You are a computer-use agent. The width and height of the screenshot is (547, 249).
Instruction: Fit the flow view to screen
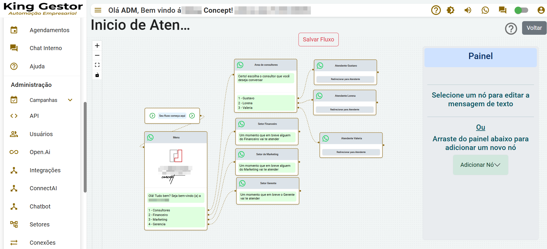click(97, 65)
